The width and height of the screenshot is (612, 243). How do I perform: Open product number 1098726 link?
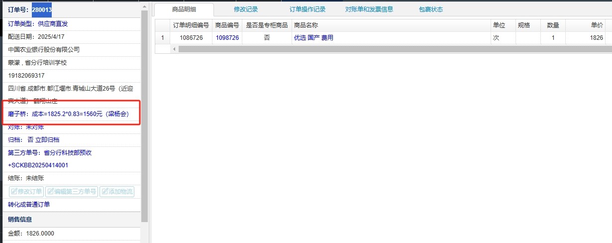(227, 38)
